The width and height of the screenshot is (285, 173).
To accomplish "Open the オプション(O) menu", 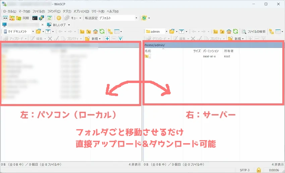I will [x=81, y=11].
